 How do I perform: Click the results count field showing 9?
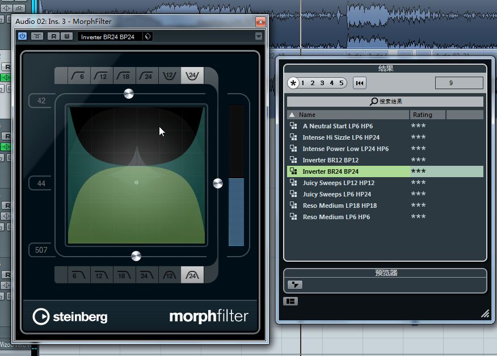click(459, 83)
